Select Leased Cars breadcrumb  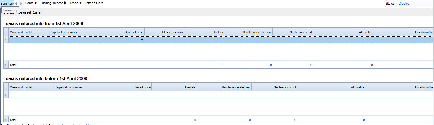[94, 3]
